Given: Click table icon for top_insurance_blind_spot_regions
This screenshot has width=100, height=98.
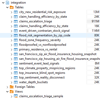Looking at the screenshot, I should (16, 73).
